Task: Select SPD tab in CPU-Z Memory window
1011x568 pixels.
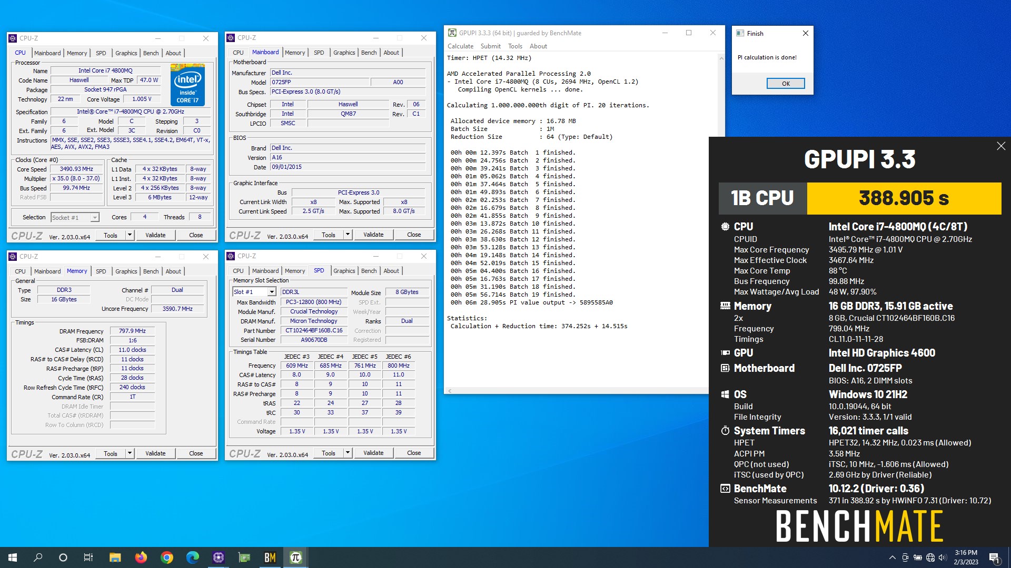Action: pyautogui.click(x=101, y=271)
